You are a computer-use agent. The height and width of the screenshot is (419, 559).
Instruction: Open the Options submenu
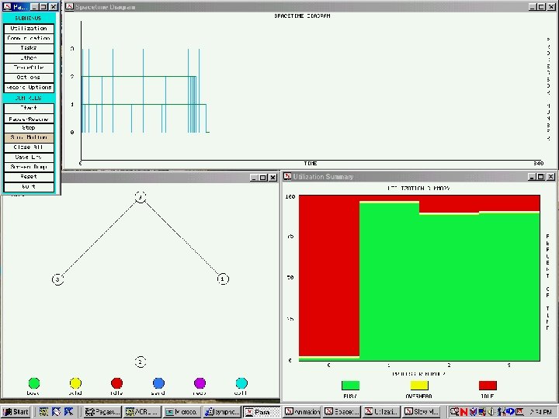click(29, 78)
